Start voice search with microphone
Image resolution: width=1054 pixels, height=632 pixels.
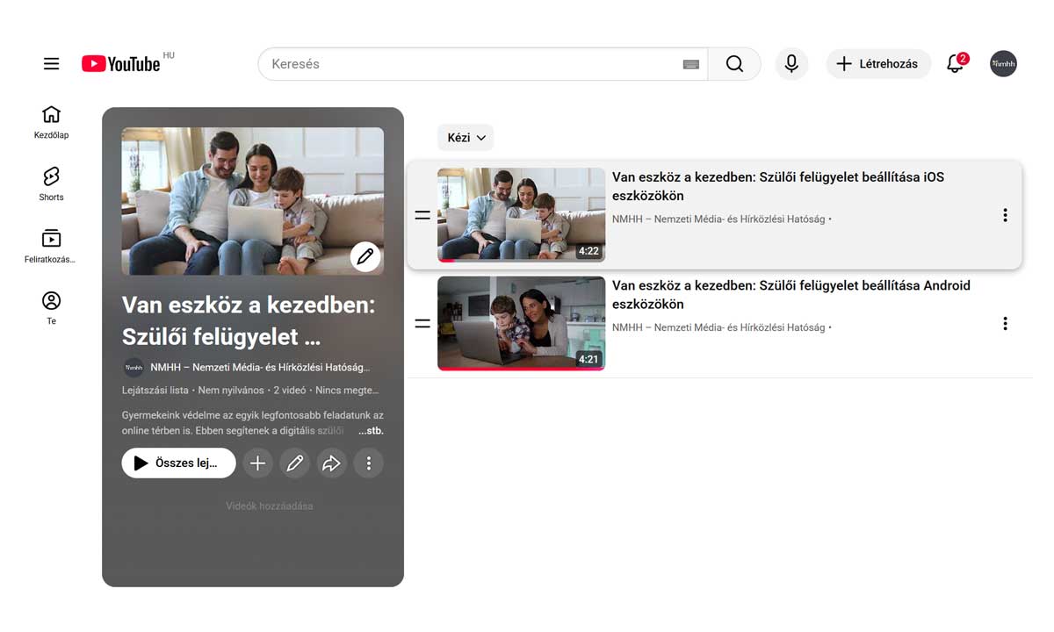point(791,64)
